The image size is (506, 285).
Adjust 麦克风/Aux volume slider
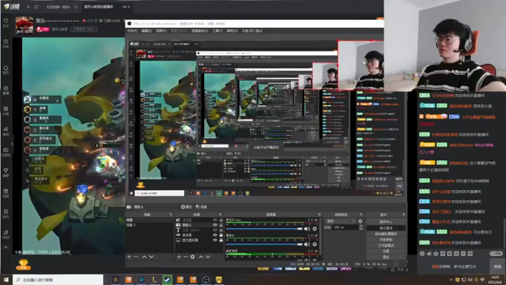(264, 229)
